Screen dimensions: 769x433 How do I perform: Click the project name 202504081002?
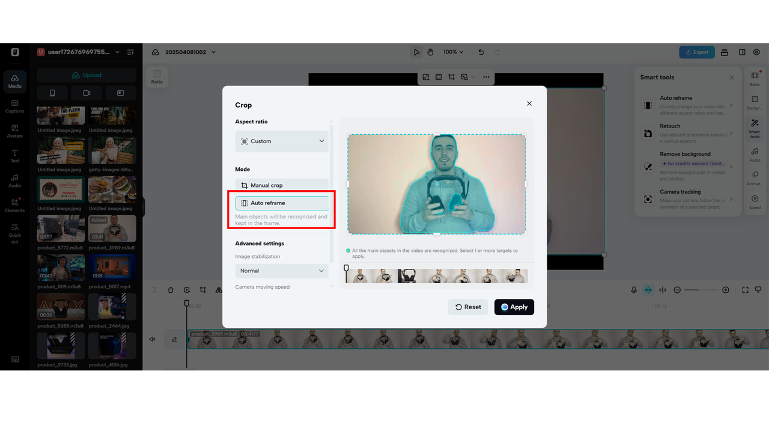tap(186, 52)
